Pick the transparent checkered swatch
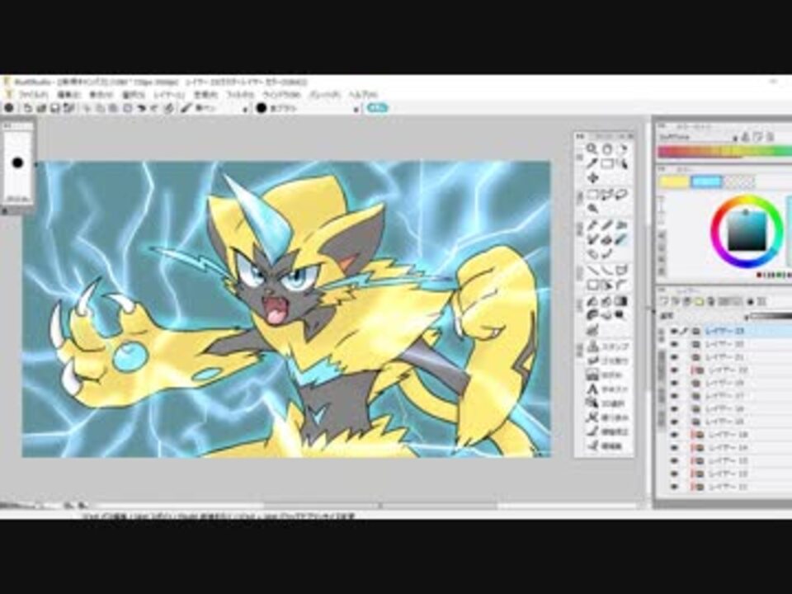 click(x=739, y=181)
